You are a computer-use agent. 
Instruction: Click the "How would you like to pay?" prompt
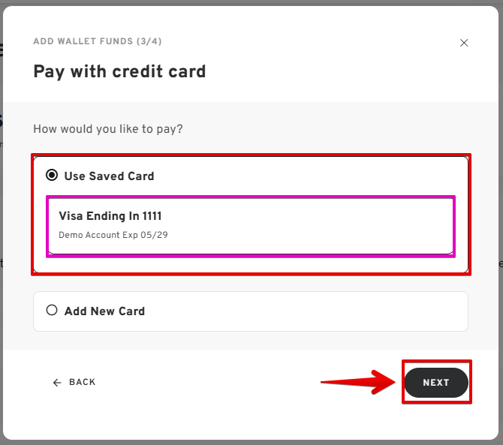tap(108, 129)
